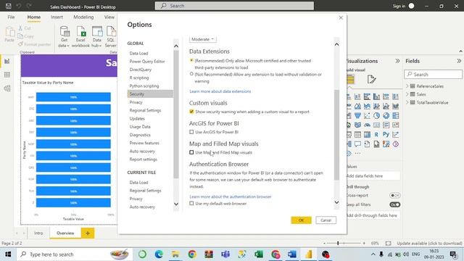This screenshot has width=464, height=261.
Task: Open Model view icon in left sidebar
Action: 7,88
